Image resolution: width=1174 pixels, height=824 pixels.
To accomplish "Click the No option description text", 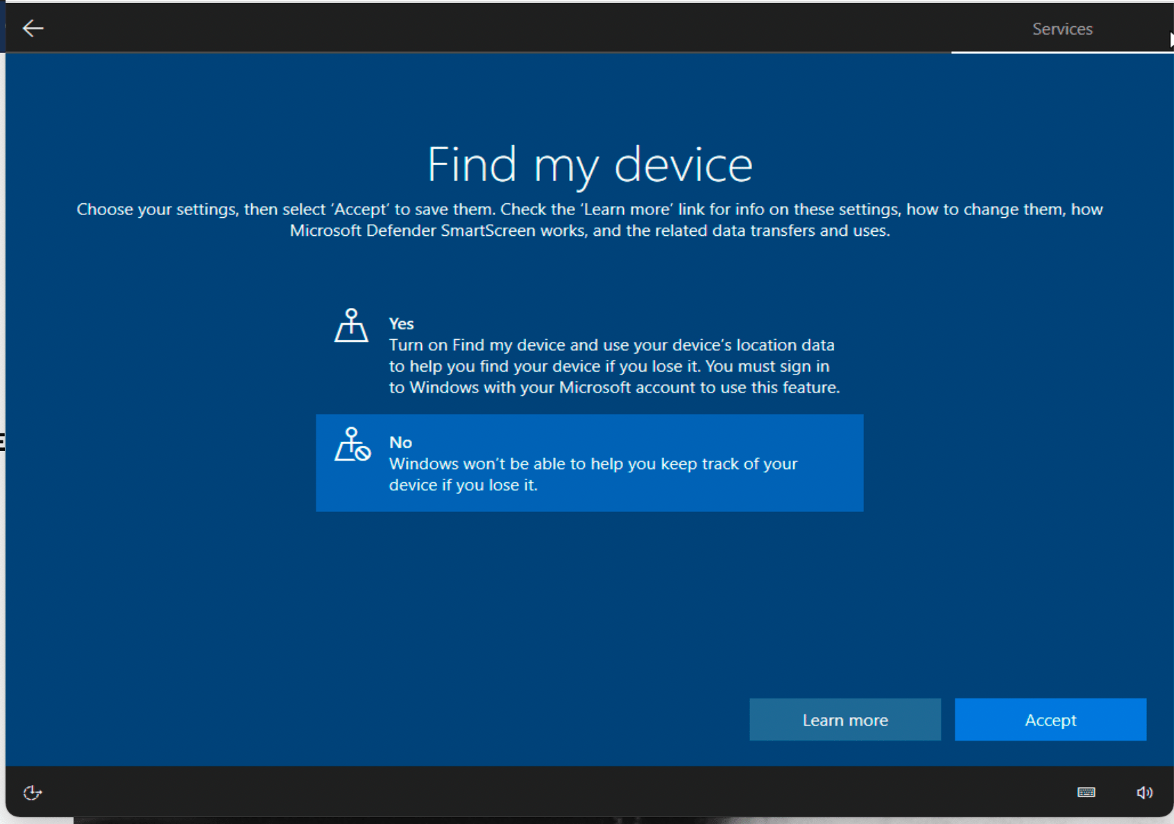I will pyautogui.click(x=593, y=474).
